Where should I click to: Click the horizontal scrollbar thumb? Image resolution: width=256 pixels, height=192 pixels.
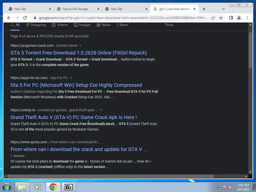(111, 176)
